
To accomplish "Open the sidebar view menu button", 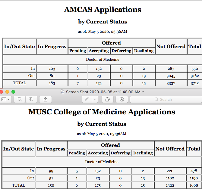I will point(5,99).
